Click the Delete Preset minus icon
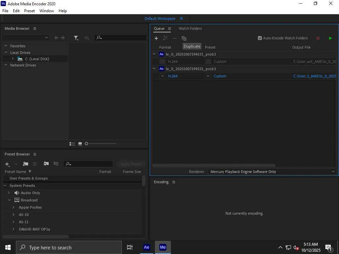Screen dimensions: 339x254 pos(16,164)
